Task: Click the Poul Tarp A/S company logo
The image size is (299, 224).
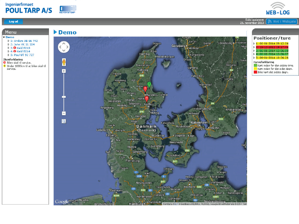Action: point(29,9)
